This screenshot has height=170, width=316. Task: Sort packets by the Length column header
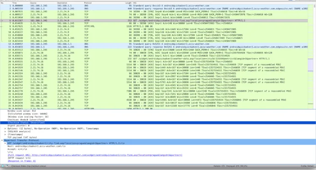tap(128, 3)
